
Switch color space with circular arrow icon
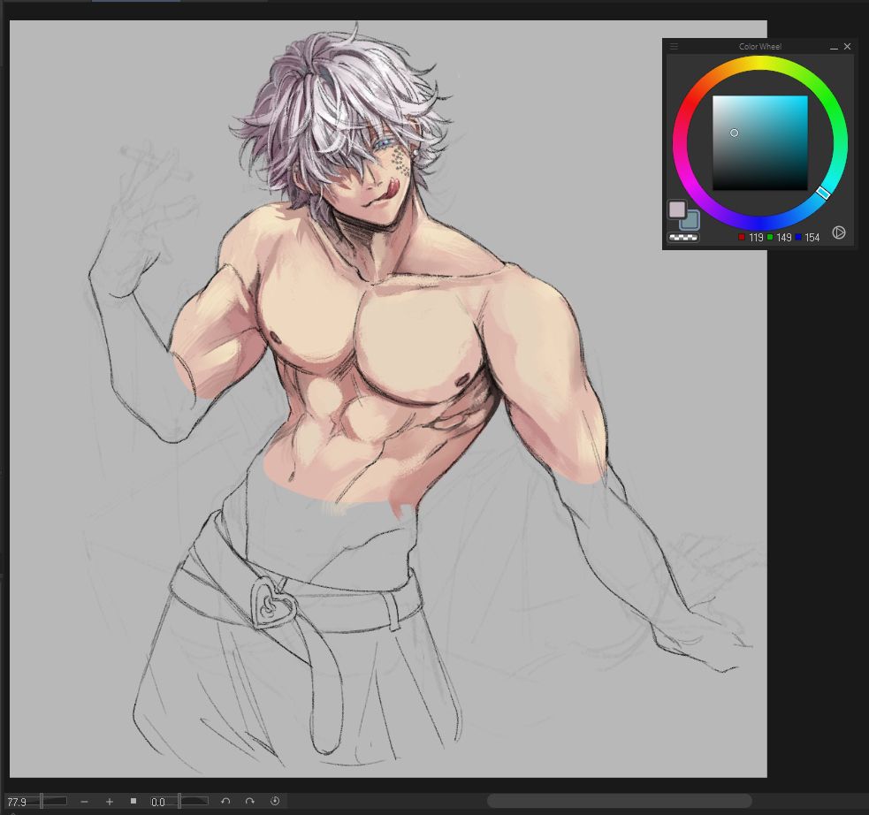click(x=839, y=232)
